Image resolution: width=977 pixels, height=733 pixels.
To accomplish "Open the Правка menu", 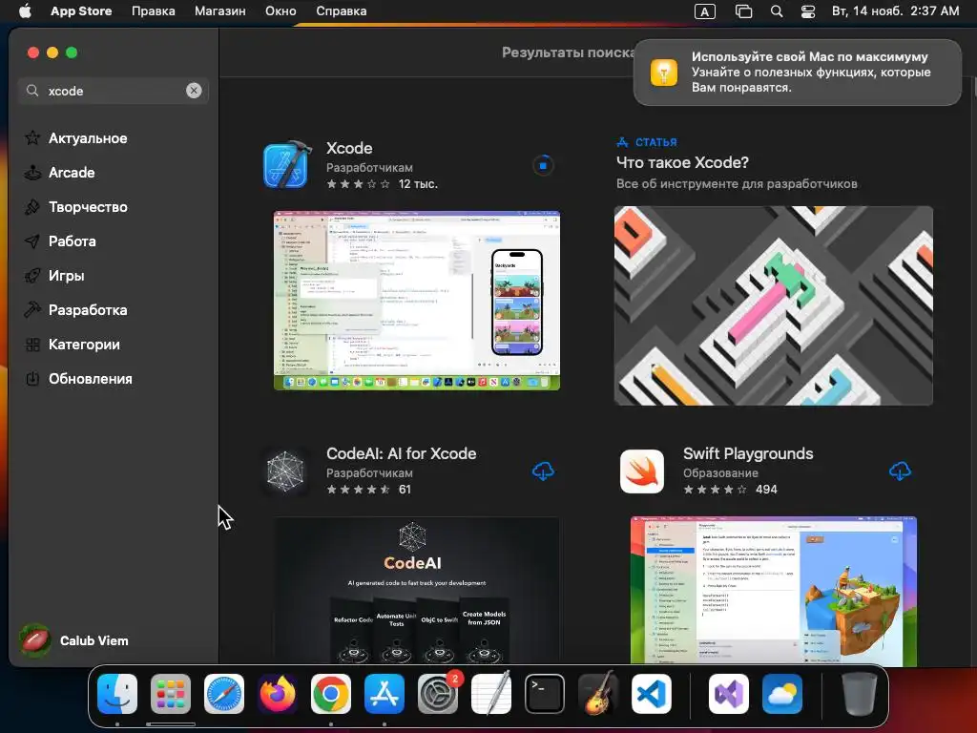I will [x=154, y=11].
